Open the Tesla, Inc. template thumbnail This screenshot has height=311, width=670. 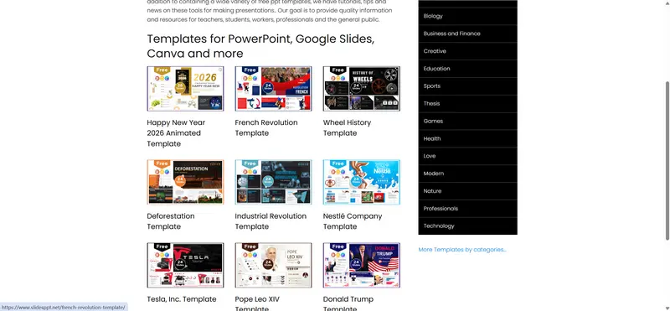(185, 265)
